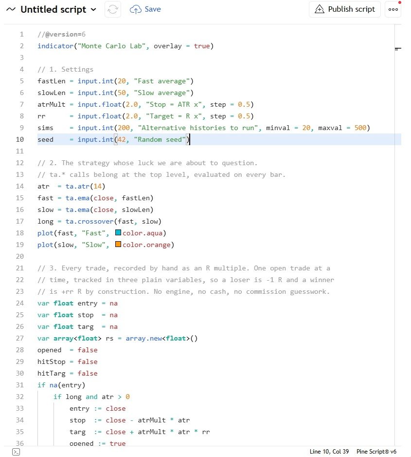Click maxval value 500 on line 9
The height and width of the screenshot is (457, 411).
pos(360,128)
